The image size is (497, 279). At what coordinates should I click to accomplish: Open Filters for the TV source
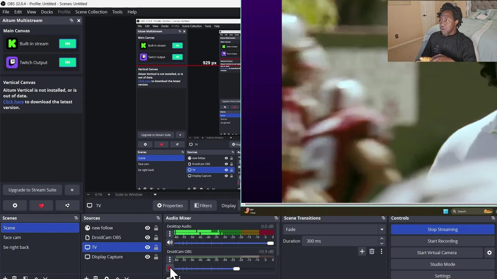[x=203, y=205]
